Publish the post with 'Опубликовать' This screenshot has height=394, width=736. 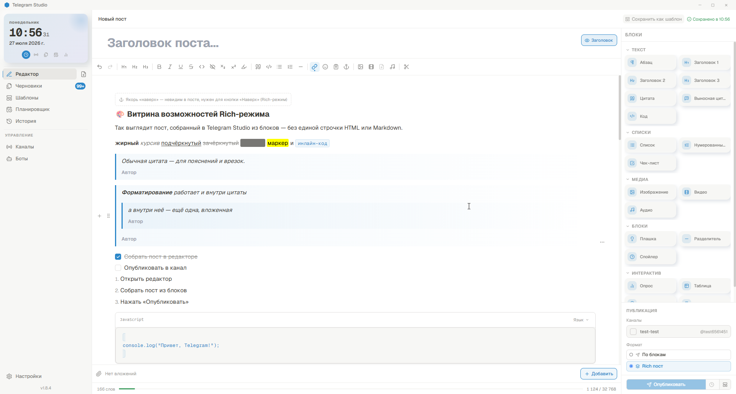(666, 384)
